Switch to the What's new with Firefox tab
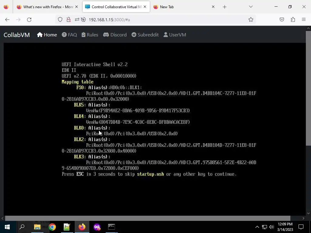Viewport: 311px width, 233px height. point(47,7)
